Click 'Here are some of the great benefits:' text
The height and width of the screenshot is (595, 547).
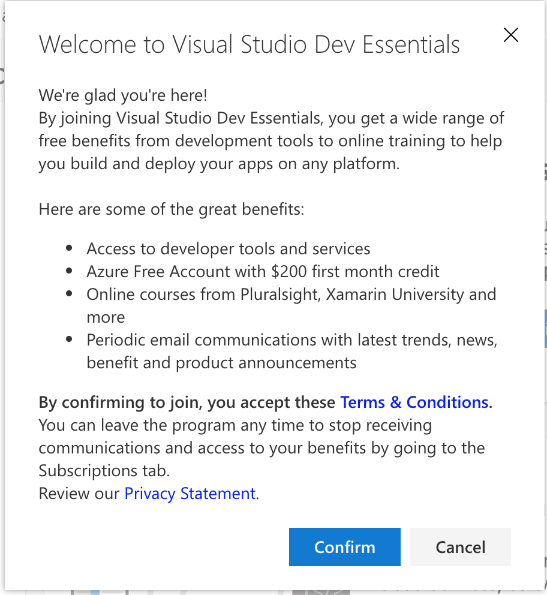[x=172, y=209]
